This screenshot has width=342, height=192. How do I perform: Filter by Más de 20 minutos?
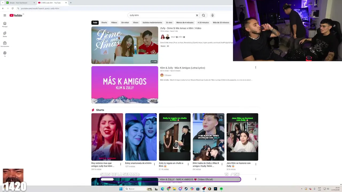[x=221, y=22]
